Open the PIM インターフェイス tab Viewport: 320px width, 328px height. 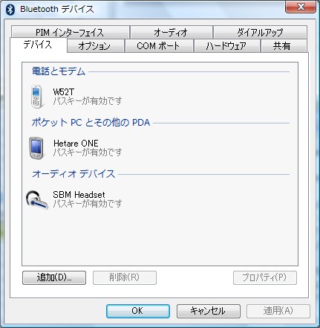click(70, 32)
